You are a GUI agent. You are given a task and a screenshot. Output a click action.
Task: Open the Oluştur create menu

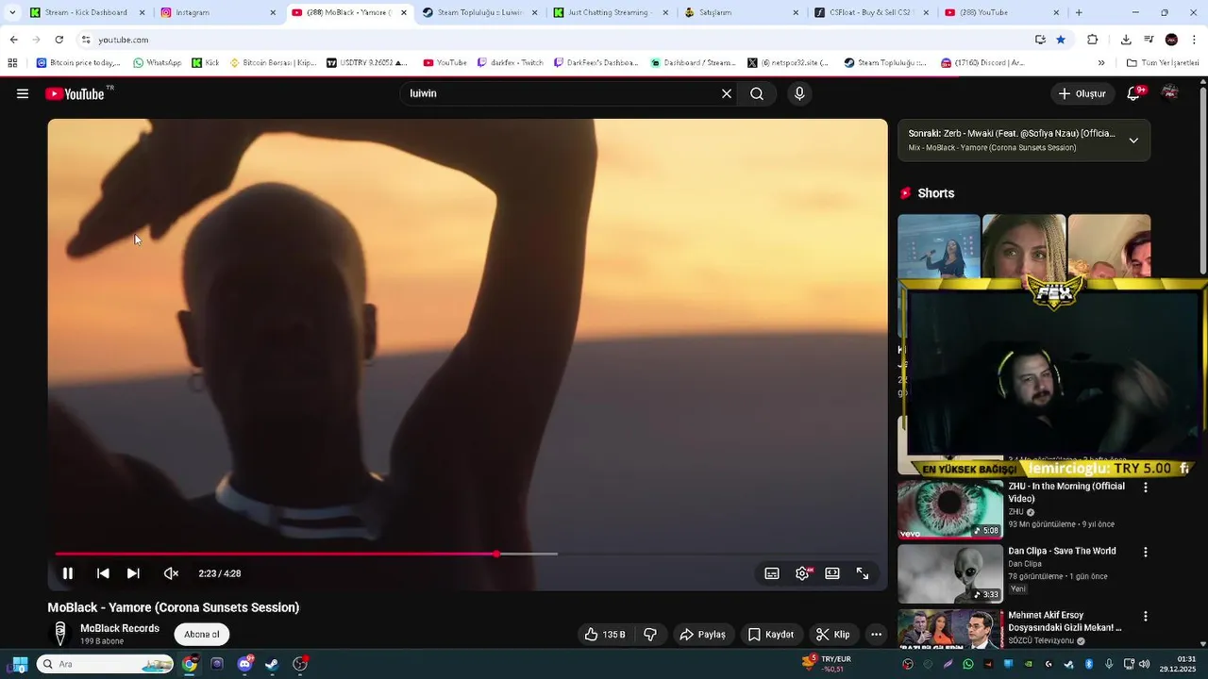coord(1082,93)
